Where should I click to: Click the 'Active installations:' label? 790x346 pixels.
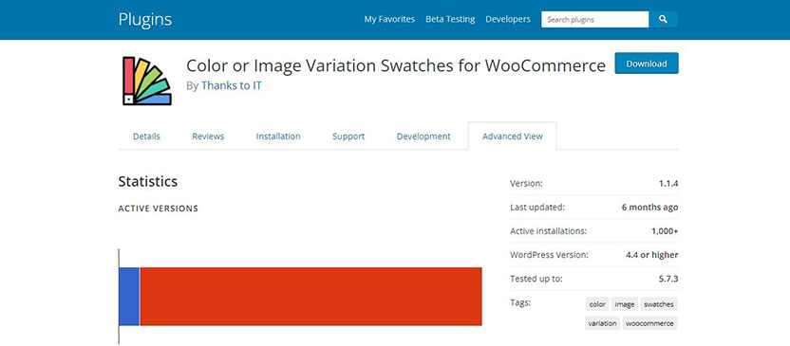[549, 231]
